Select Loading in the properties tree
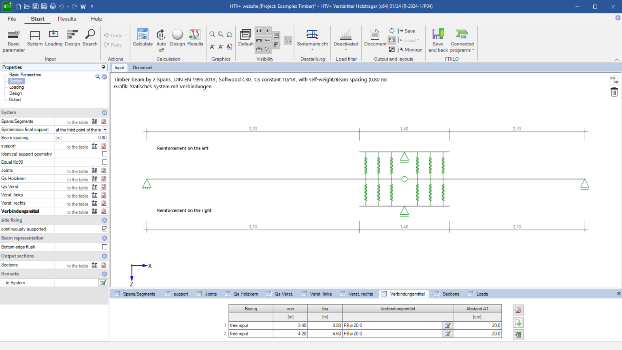Viewport: 622px width, 350px height. (17, 87)
